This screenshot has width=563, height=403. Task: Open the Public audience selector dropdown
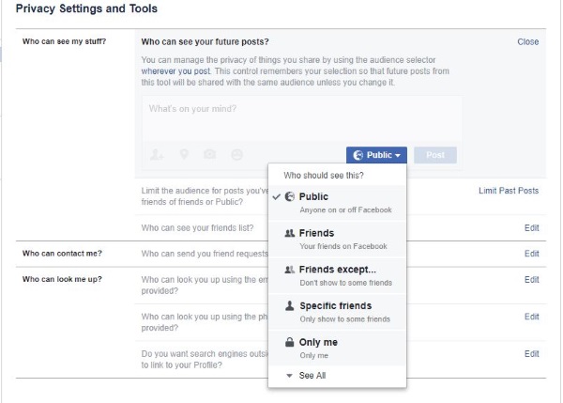tap(375, 155)
